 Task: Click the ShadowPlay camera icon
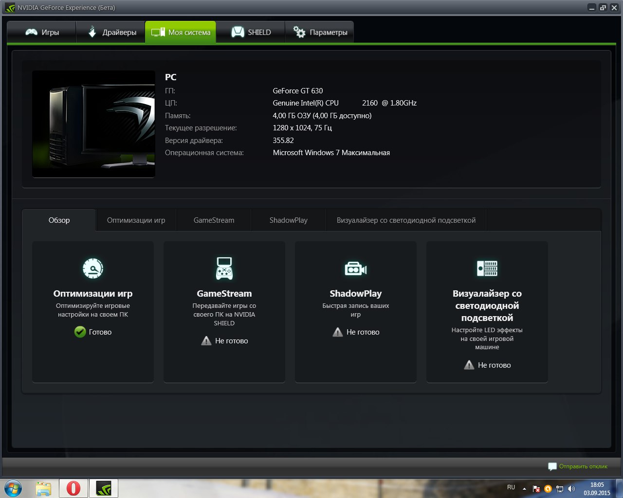point(355,268)
